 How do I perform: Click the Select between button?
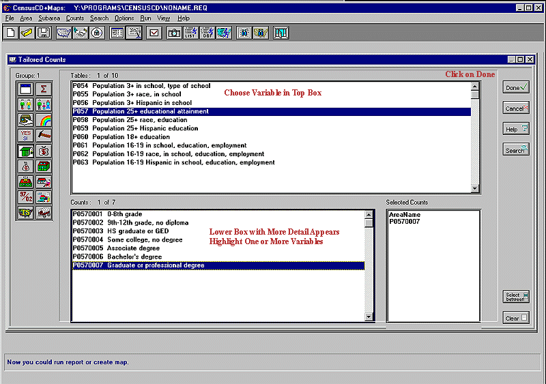516,296
